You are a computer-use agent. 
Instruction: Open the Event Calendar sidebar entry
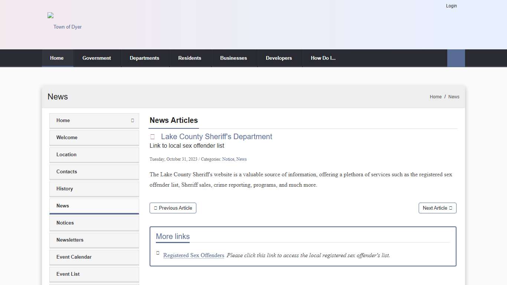pos(74,257)
